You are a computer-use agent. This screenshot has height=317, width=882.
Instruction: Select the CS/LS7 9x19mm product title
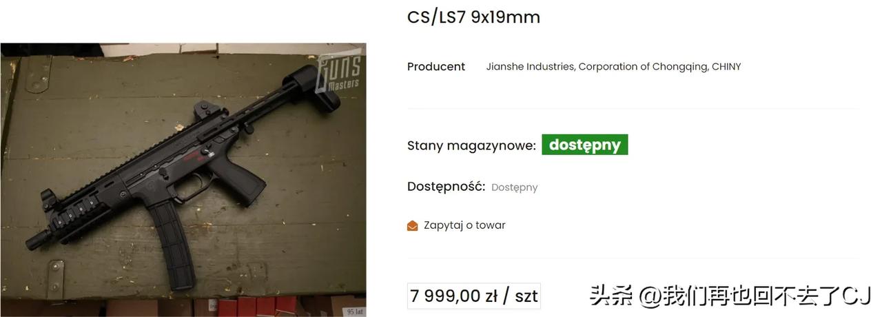click(473, 17)
